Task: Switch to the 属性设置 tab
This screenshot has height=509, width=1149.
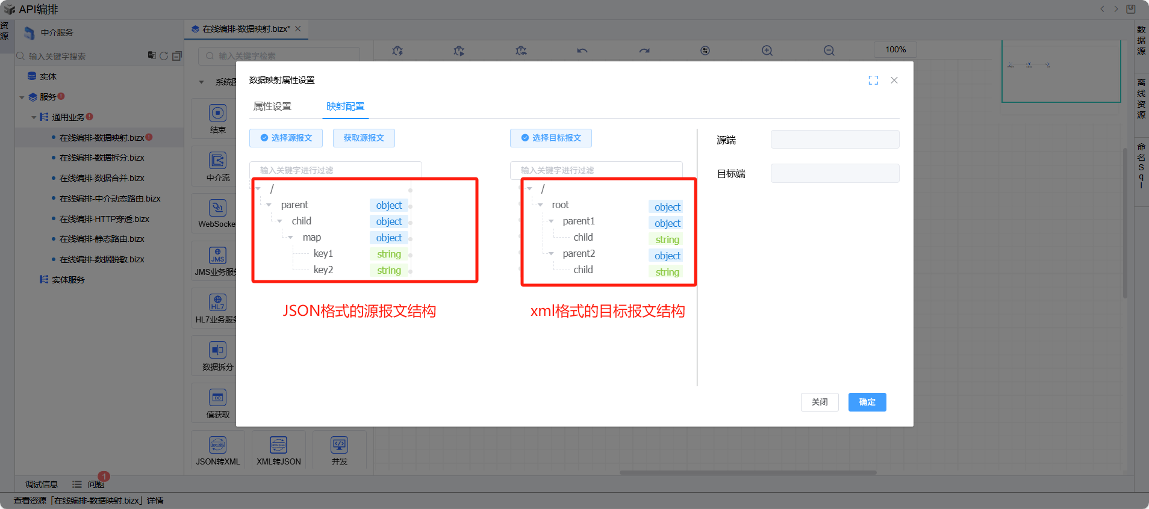Action: click(272, 106)
